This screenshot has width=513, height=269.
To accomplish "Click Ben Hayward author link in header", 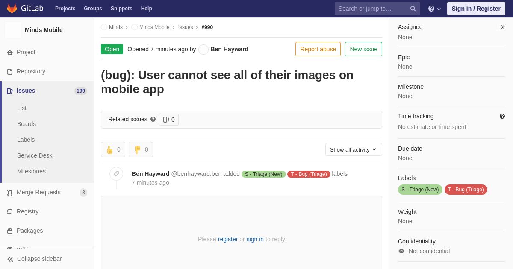I will 230,49.
